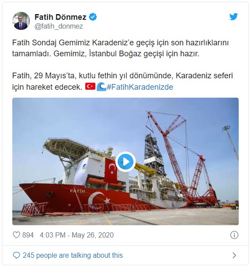This screenshot has height=267, width=251.
Task: Open tweet timestamp May 26, 2020
Action: point(77,235)
